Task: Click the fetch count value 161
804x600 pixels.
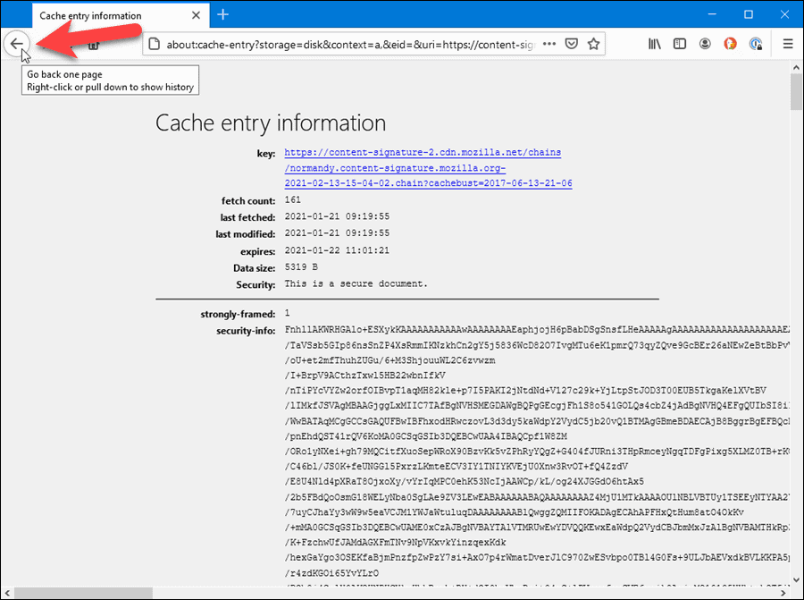Action: click(x=293, y=199)
